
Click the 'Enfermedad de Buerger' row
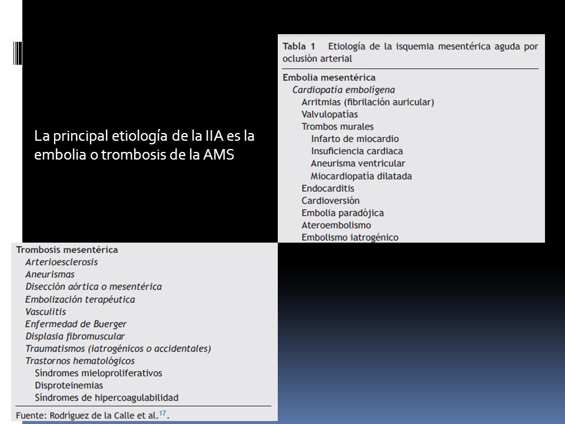pos(76,324)
